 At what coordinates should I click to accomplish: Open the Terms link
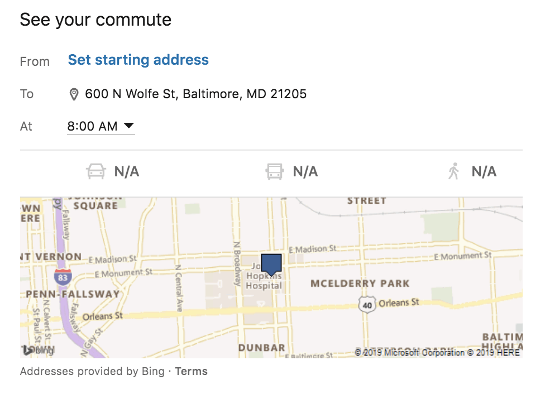coord(191,371)
